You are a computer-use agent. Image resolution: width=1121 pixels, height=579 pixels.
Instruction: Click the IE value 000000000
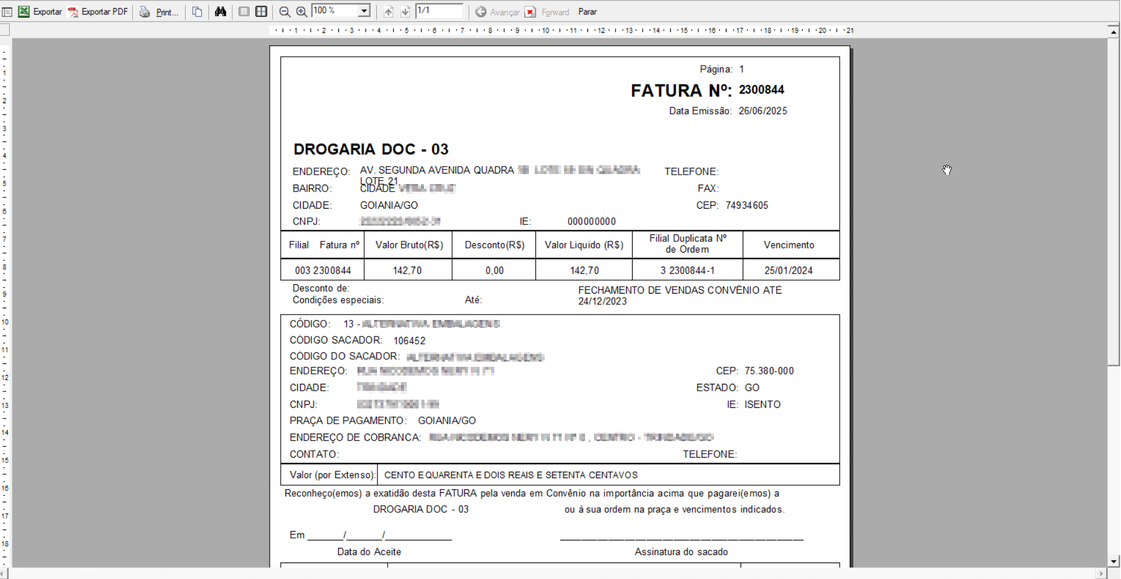pyautogui.click(x=592, y=222)
